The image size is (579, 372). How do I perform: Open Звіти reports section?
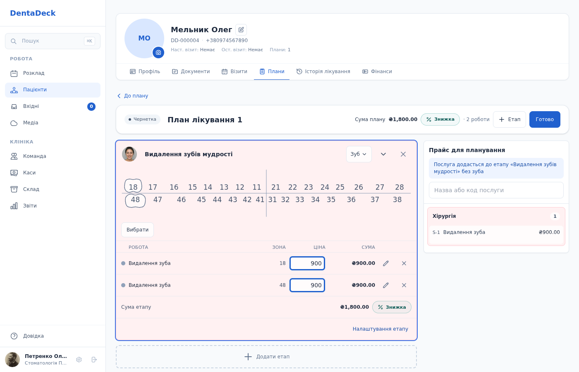(53, 206)
